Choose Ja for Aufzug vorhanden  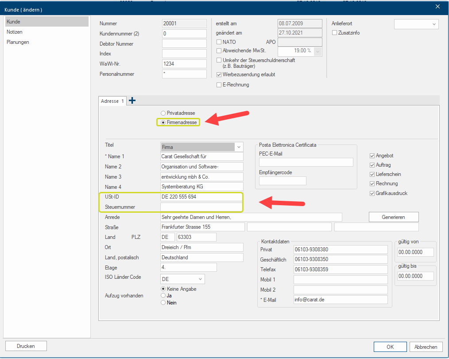(x=163, y=295)
